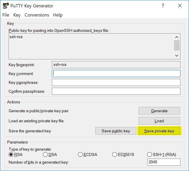Open the Conversions menu

pyautogui.click(x=37, y=15)
